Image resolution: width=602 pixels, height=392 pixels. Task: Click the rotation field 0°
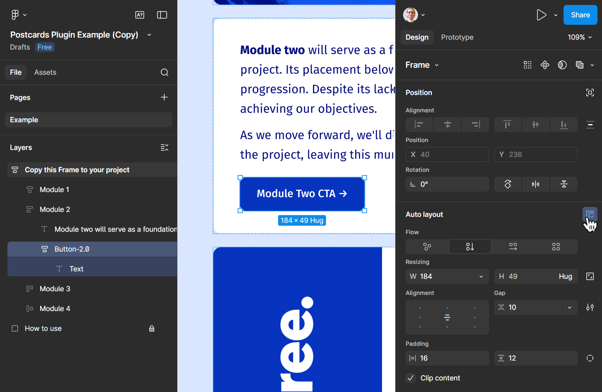pos(447,184)
